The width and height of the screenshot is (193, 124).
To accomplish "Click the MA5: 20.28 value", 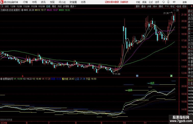I will pyautogui.click(x=29, y=10).
